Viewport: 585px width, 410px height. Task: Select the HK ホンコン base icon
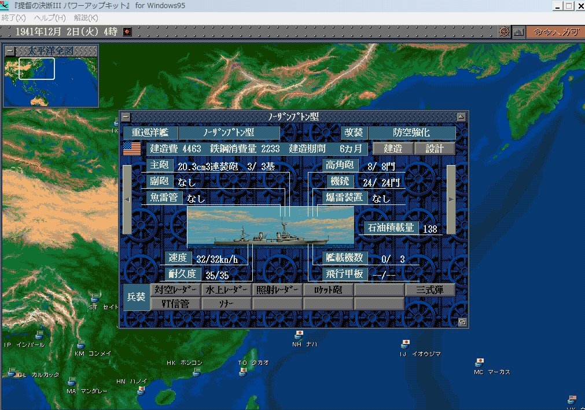196,371
